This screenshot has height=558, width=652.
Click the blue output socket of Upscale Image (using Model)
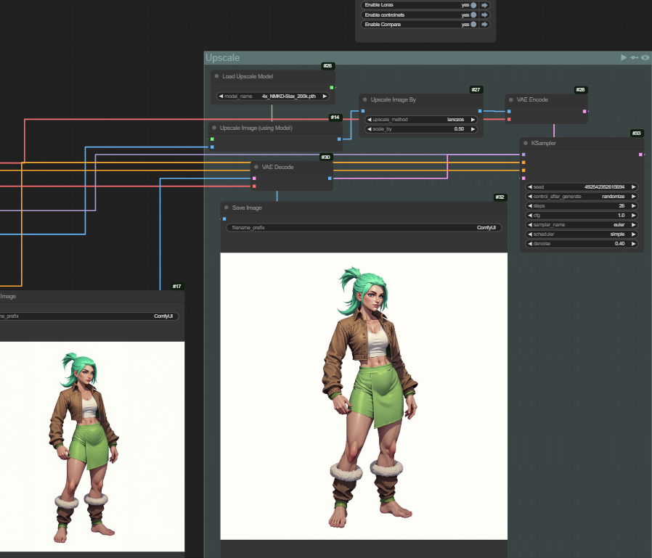coord(339,139)
